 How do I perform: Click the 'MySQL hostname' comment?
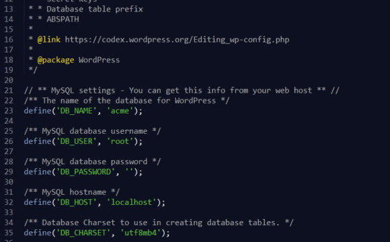click(72, 192)
